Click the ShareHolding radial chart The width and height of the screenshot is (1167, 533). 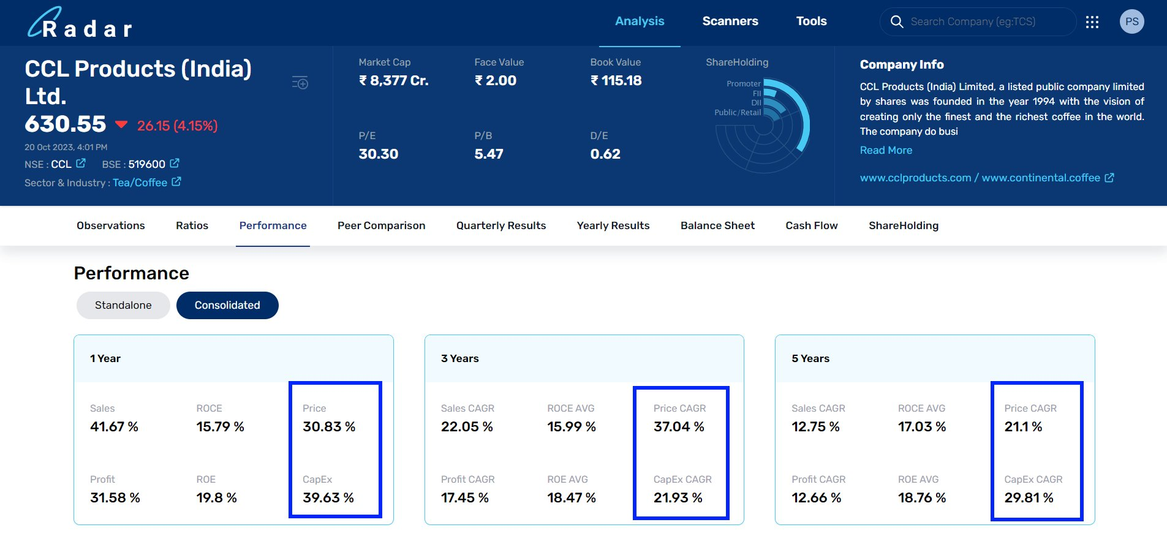click(x=763, y=126)
